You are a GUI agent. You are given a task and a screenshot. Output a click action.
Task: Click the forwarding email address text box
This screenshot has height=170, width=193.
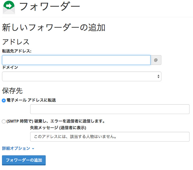coord(110,109)
